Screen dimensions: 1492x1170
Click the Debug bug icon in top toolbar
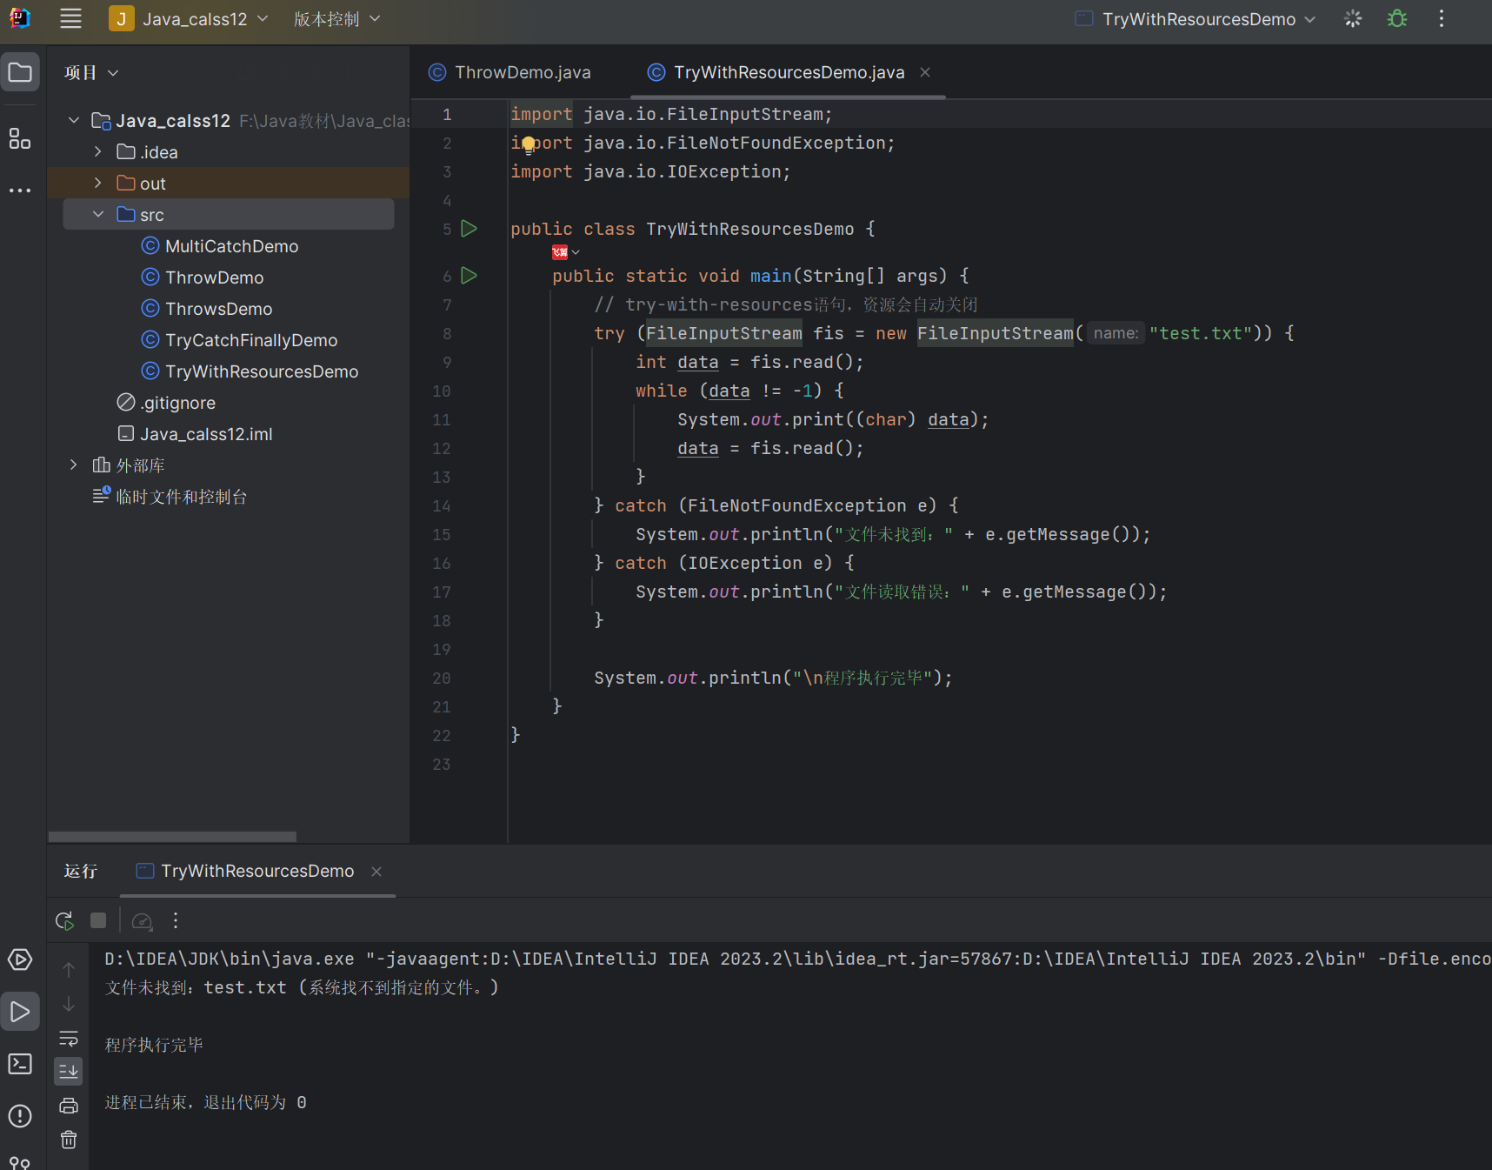(x=1396, y=19)
